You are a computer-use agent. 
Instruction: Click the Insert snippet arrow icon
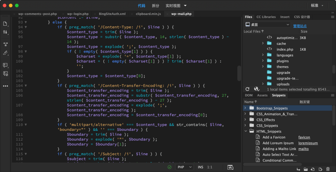point(299,169)
